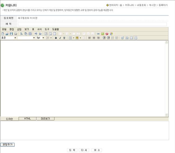Toggle underline formatting
This screenshot has width=175, height=153.
click(x=64, y=38)
